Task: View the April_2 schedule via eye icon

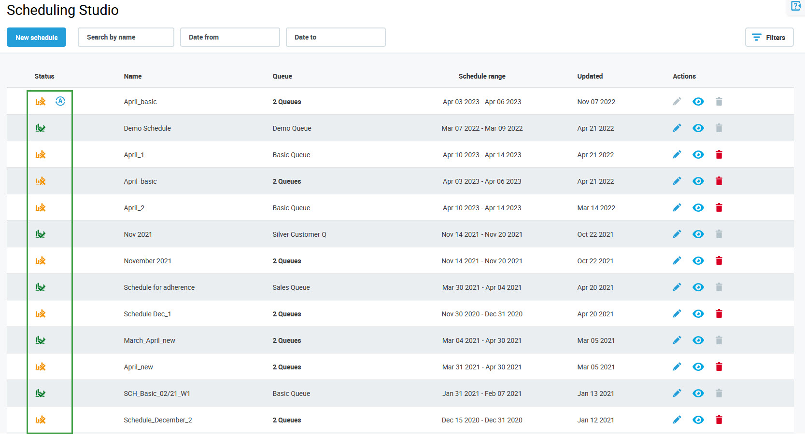Action: [x=698, y=207]
